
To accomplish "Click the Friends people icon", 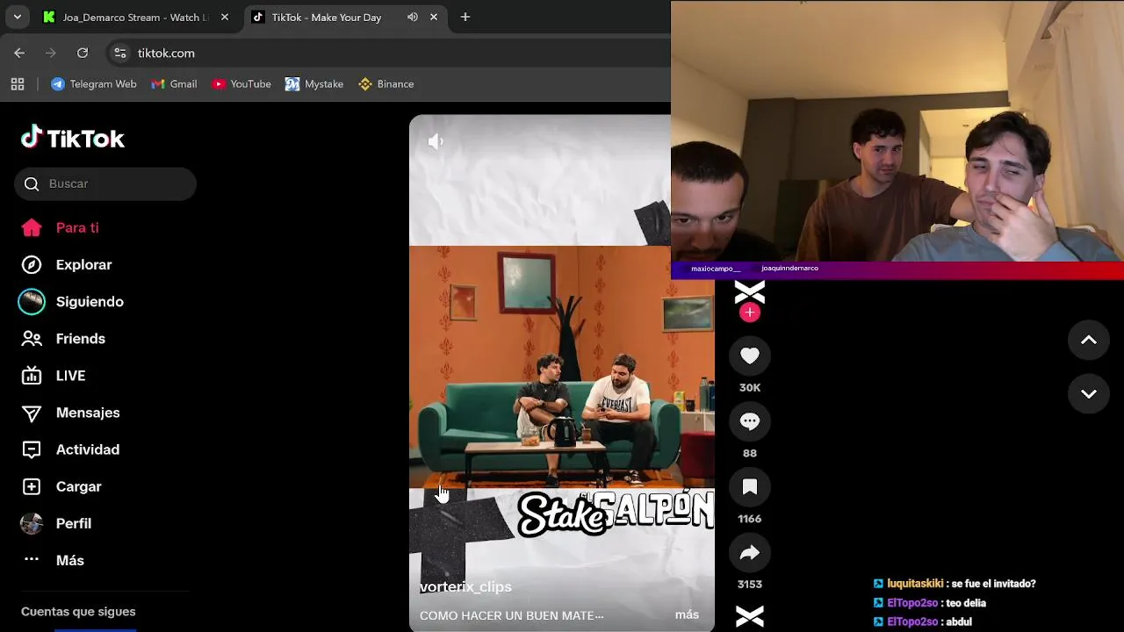I will coord(32,338).
